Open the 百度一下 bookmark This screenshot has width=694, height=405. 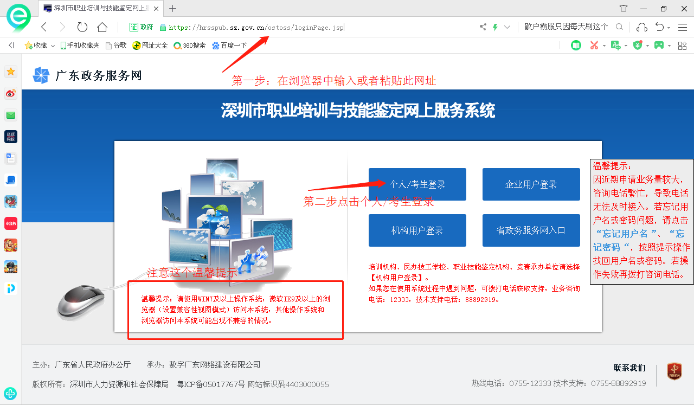[229, 46]
